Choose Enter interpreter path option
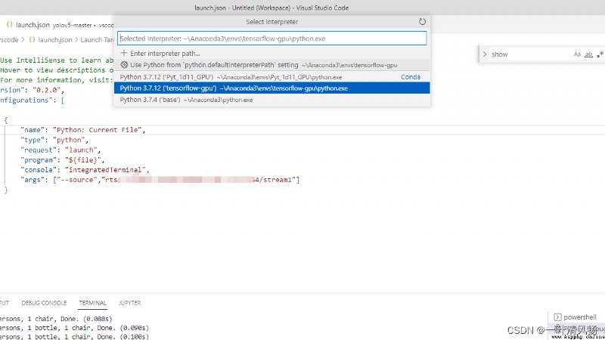The width and height of the screenshot is (605, 340). [x=272, y=53]
